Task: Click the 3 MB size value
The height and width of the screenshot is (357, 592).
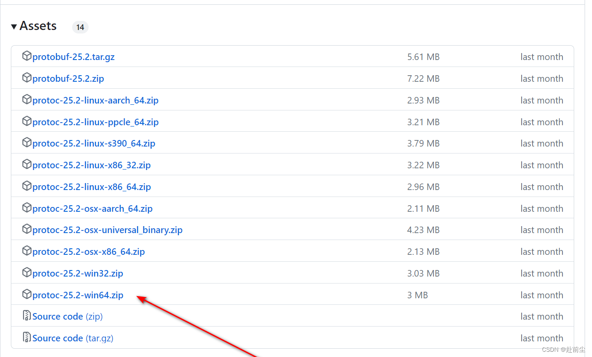Action: tap(417, 295)
